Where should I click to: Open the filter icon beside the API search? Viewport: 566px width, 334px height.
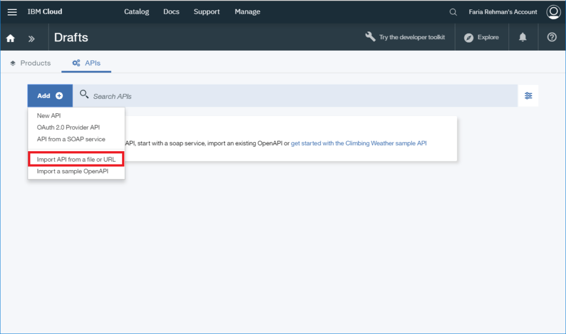point(528,95)
